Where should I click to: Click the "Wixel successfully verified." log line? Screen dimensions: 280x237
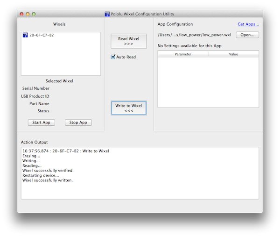click(48, 171)
